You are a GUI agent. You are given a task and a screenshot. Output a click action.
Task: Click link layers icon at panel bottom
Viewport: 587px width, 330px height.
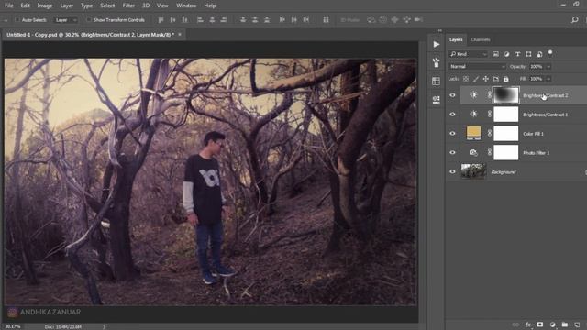[515, 324]
